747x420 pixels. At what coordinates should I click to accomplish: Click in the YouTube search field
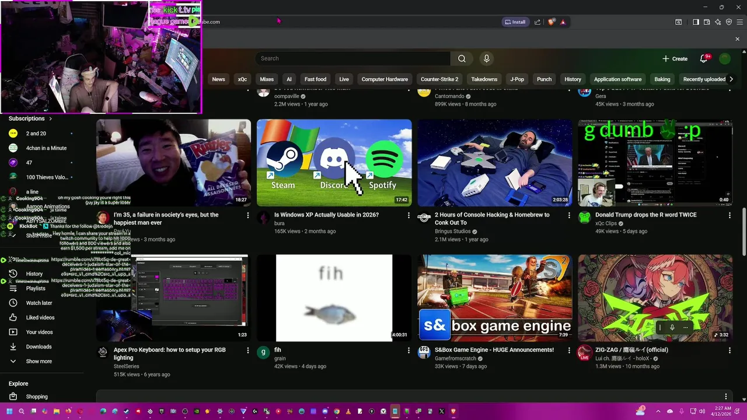click(352, 58)
